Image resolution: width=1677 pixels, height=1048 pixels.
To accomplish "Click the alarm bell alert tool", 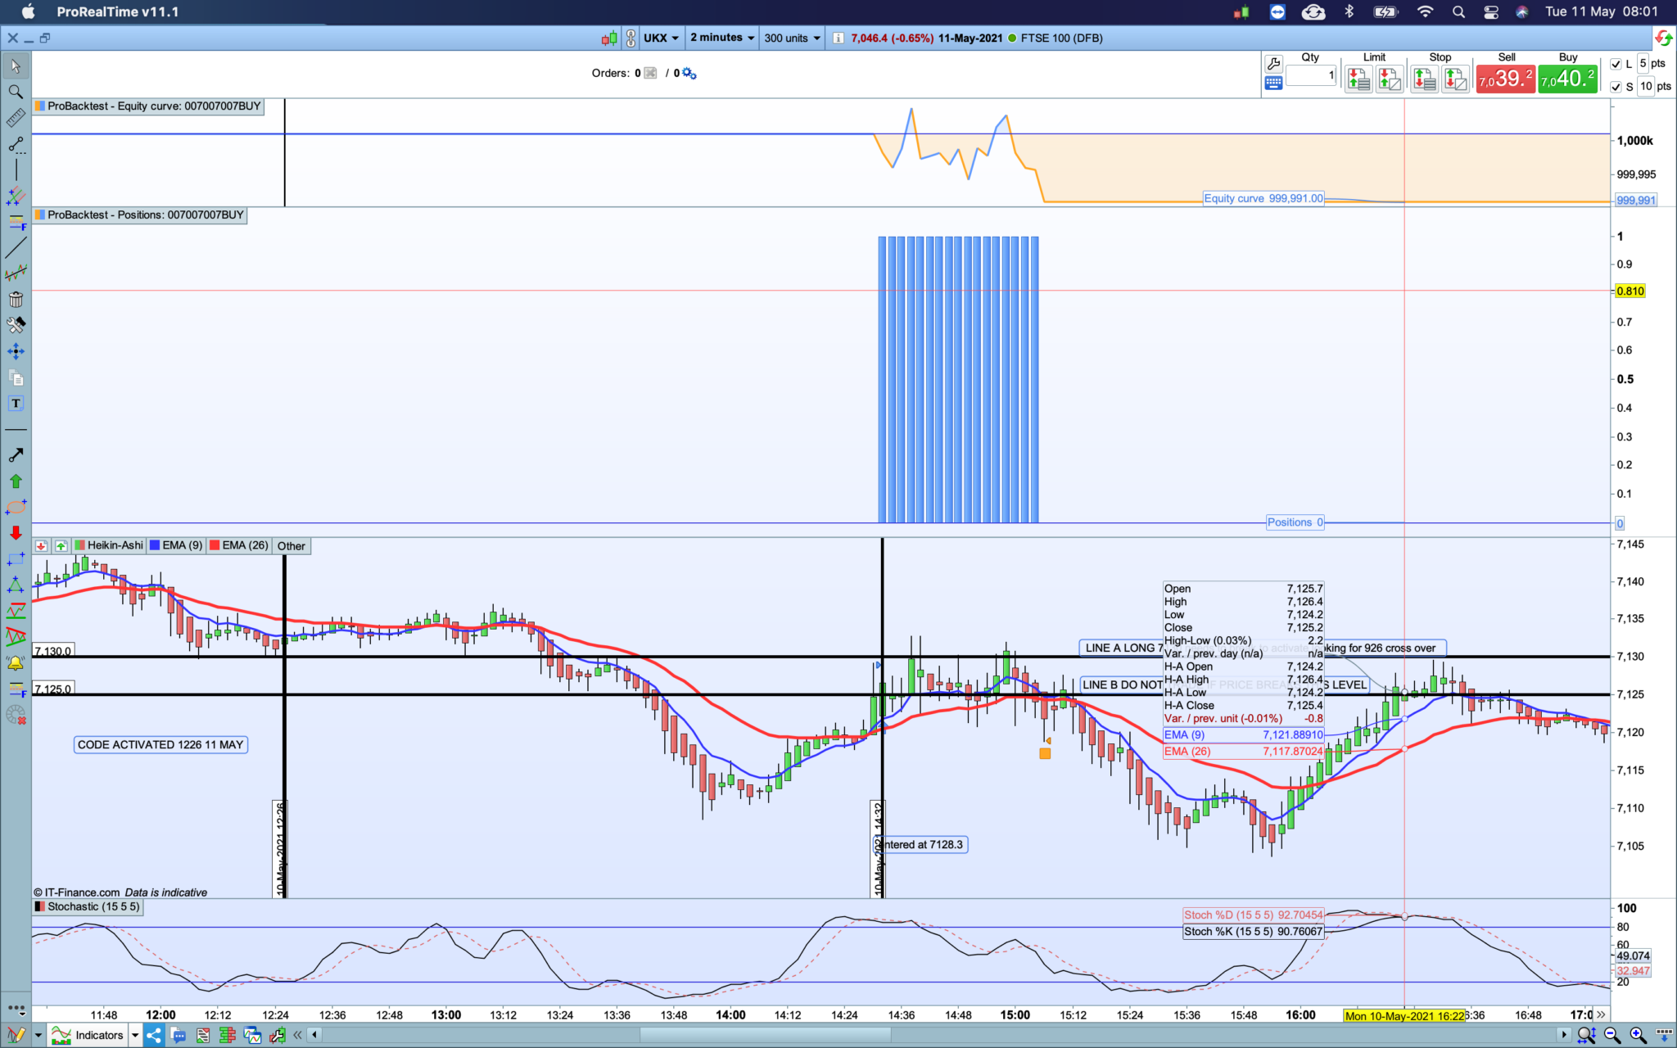I will point(16,662).
